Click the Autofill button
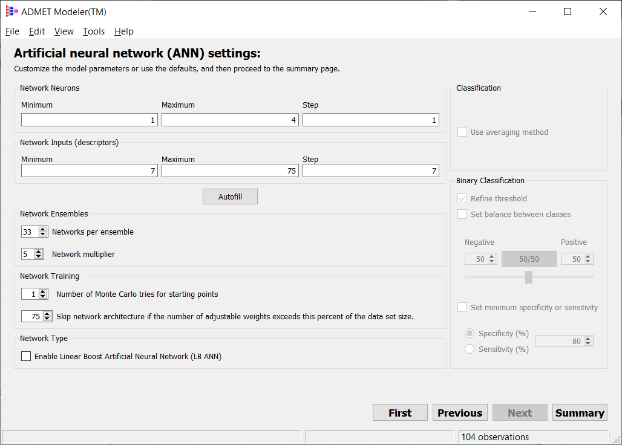This screenshot has height=445, width=622. pyautogui.click(x=230, y=197)
